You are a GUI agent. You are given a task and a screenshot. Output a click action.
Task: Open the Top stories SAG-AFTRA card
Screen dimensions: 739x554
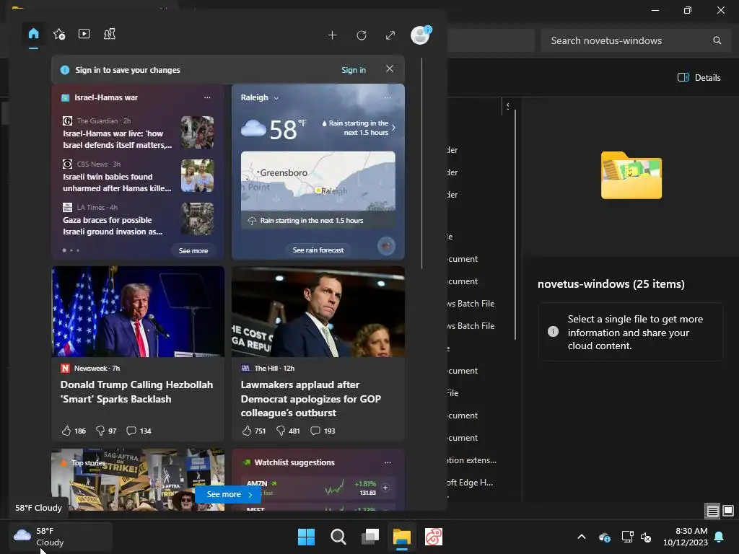pyautogui.click(x=138, y=480)
